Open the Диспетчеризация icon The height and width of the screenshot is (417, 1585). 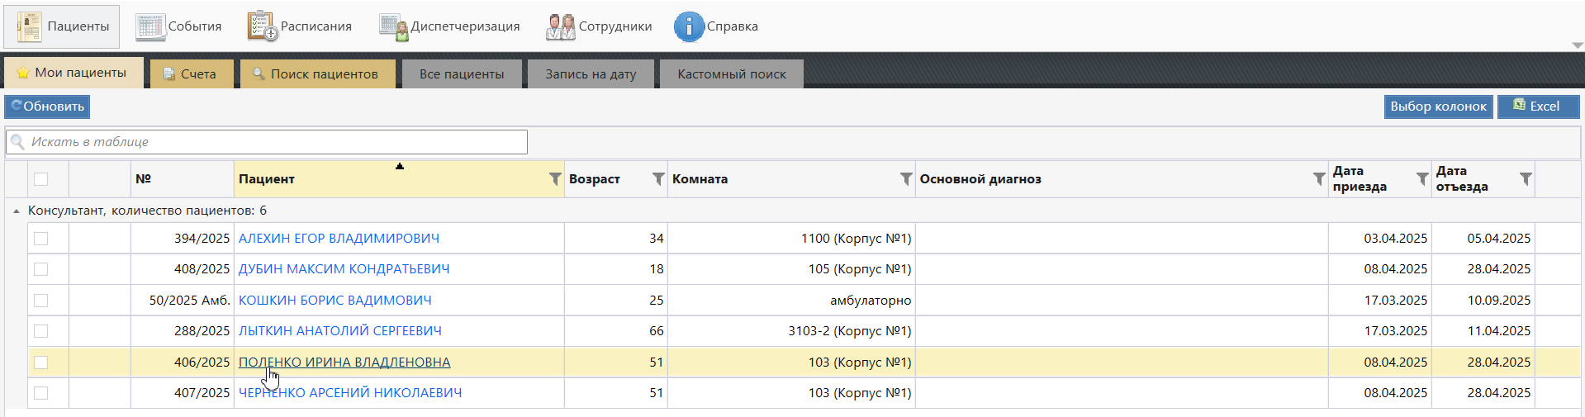pos(393,26)
